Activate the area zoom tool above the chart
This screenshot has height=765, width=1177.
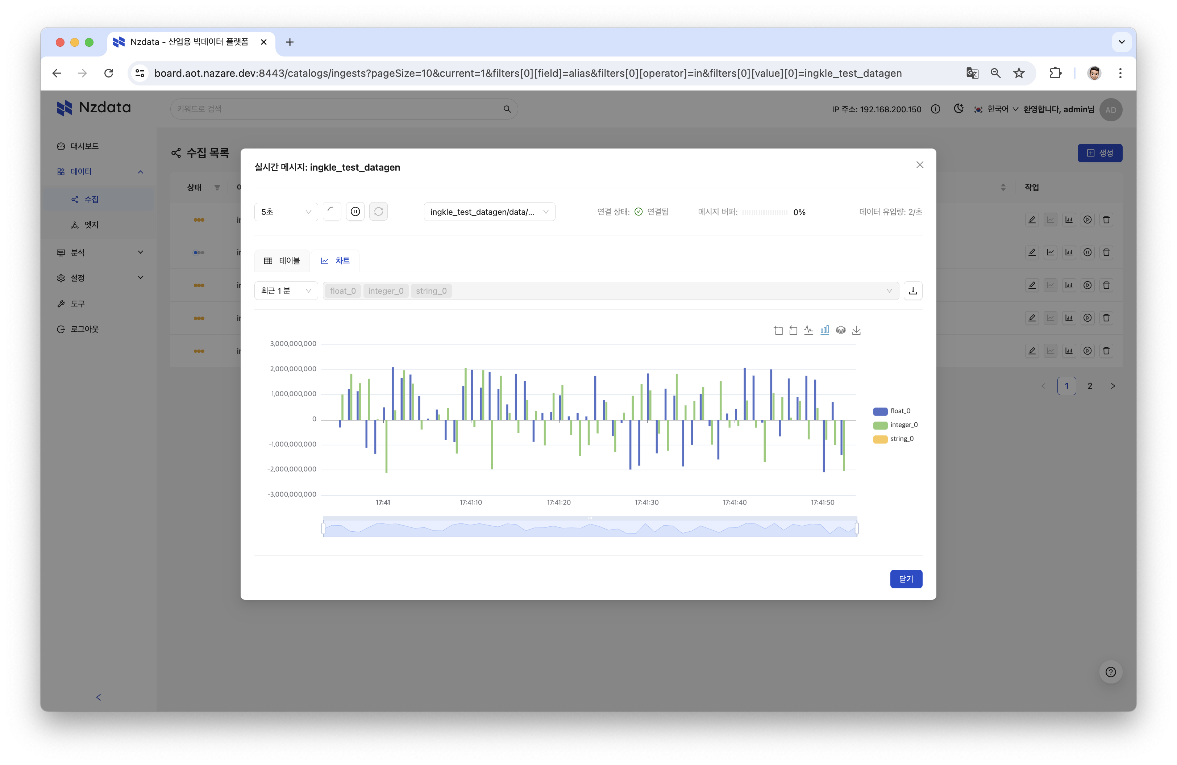(778, 330)
